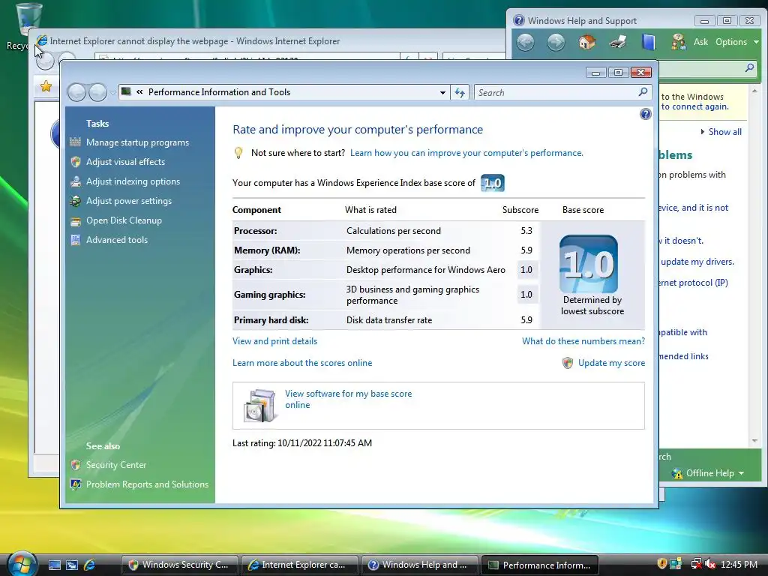Open the Windows Start orb
This screenshot has width=768, height=576.
tap(22, 564)
